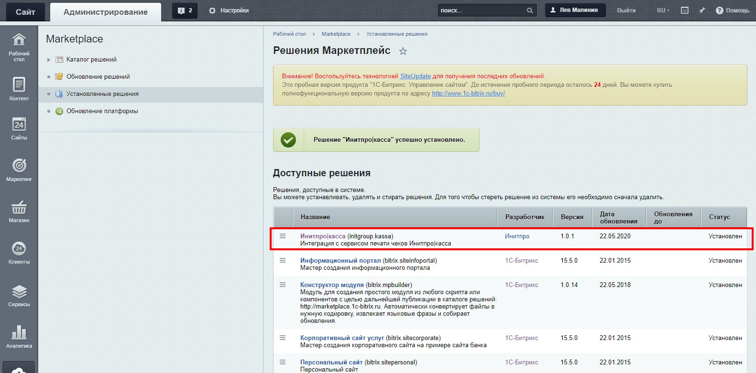Open the Корпоративный сайт услуг link
This screenshot has height=373, width=756.
342,338
